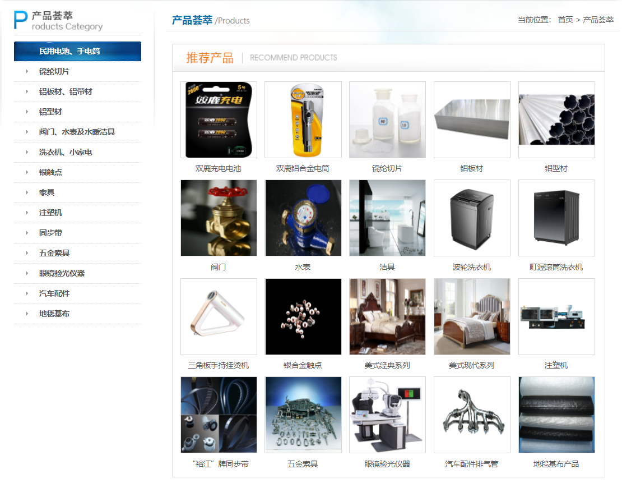This screenshot has width=622, height=483.
Task: View the 锦纶切片 product photo
Action: pos(388,119)
